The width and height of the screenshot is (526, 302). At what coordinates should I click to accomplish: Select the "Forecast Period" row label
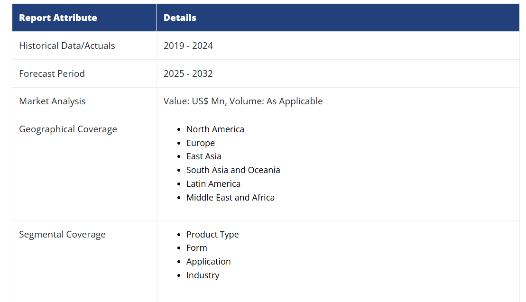pyautogui.click(x=52, y=74)
